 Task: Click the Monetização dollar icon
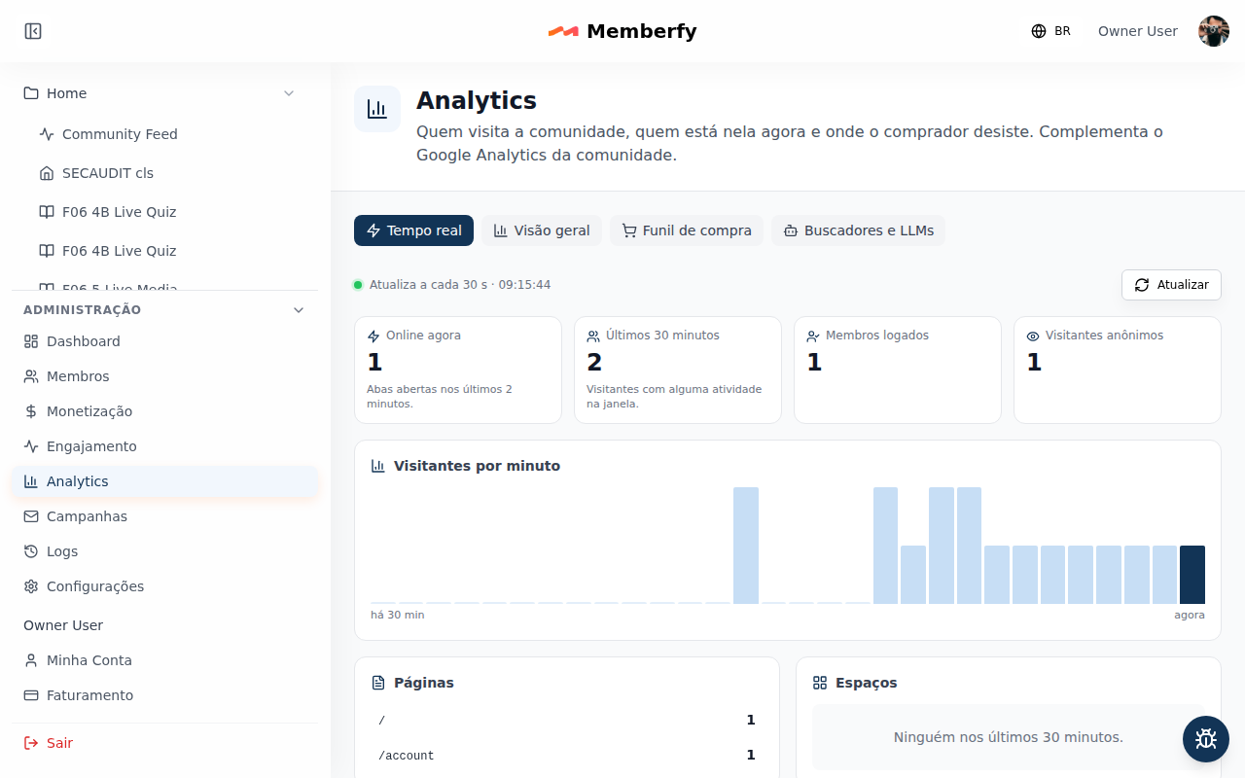point(31,411)
